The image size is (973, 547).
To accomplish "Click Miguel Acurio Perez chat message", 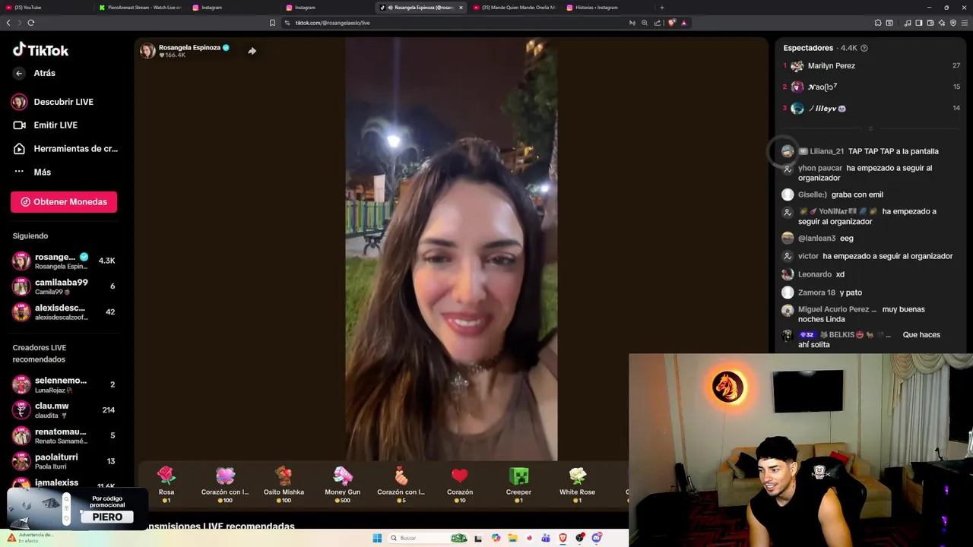I will tap(868, 314).
